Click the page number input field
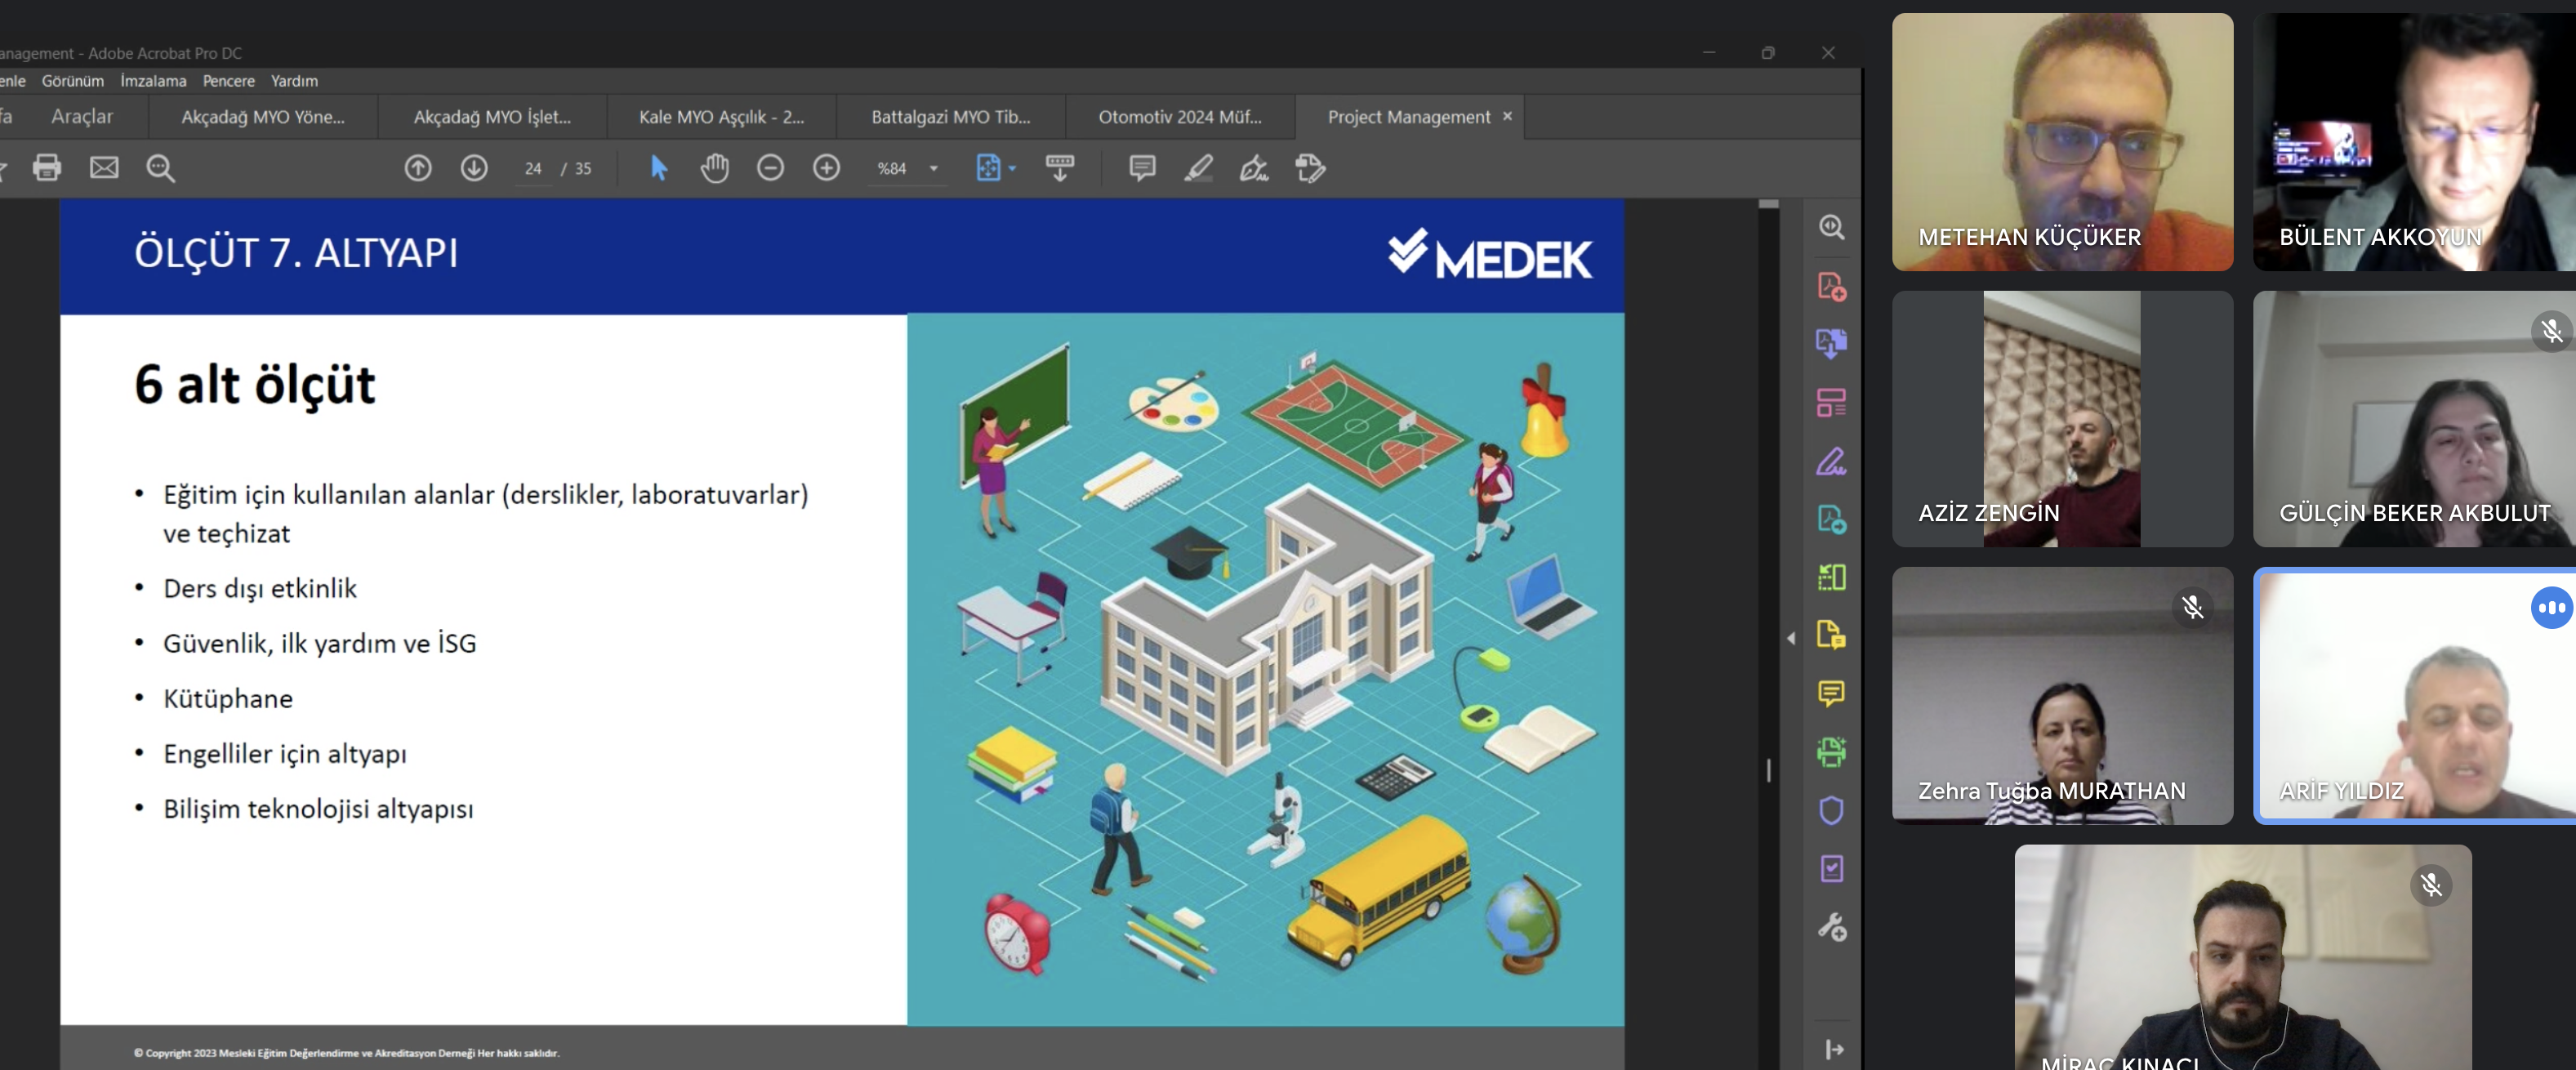The image size is (2576, 1070). (x=533, y=169)
